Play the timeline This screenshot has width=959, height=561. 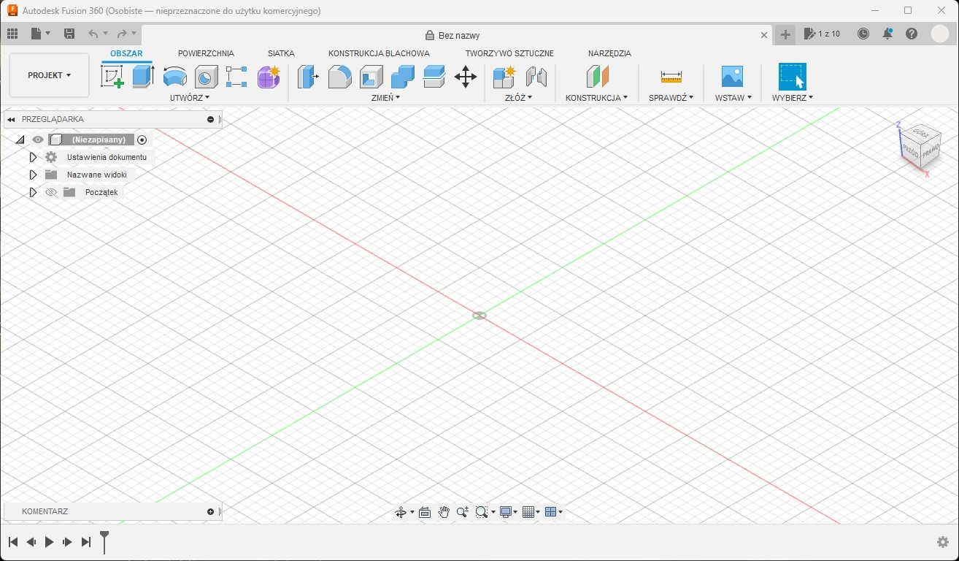(50, 542)
